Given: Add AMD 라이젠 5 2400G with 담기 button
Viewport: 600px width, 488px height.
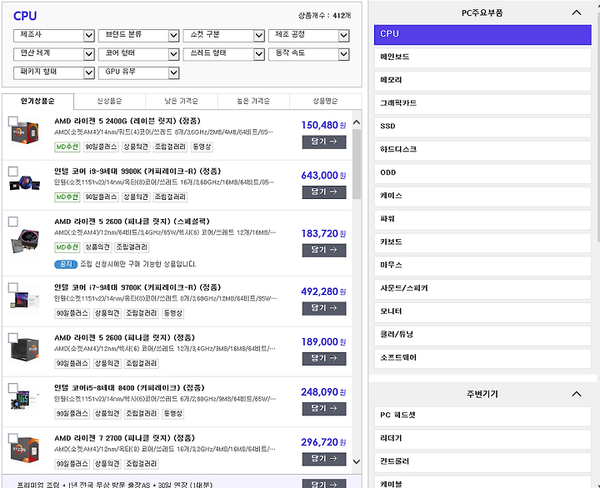Looking at the screenshot, I should click(324, 142).
